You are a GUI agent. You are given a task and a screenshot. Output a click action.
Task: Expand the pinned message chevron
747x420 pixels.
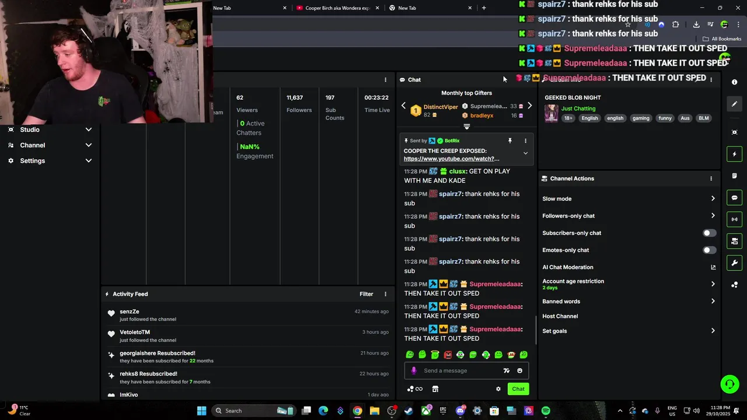(x=525, y=153)
